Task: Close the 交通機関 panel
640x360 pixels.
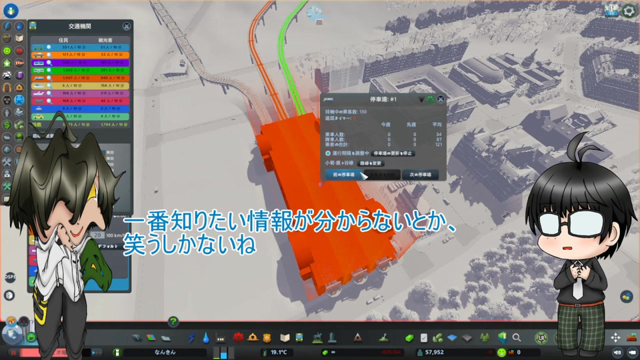Action: (x=127, y=27)
